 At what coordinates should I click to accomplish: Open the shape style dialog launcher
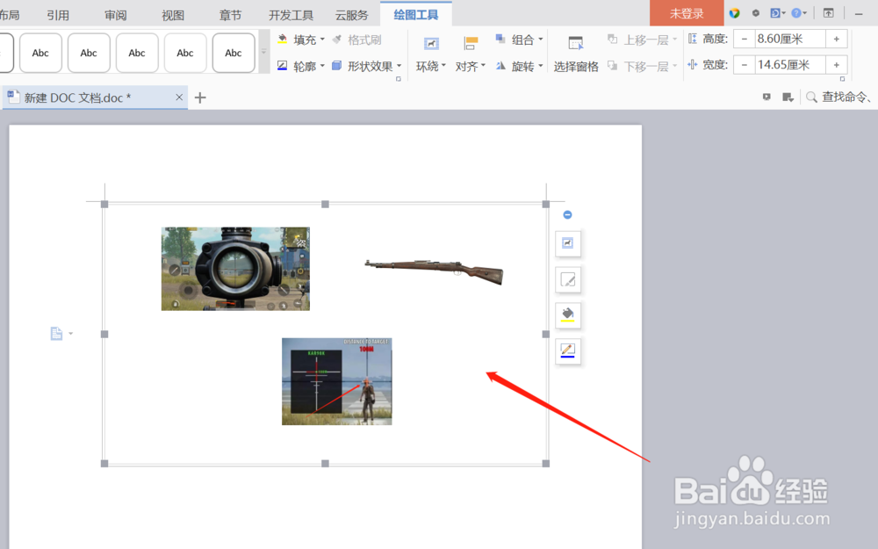(399, 79)
